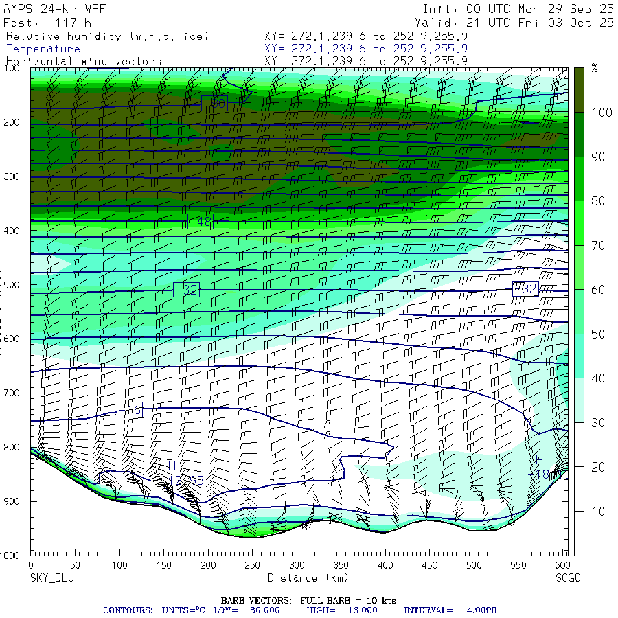Select the 90–100% dark green colorbar segment
The image size is (618, 618).
579,135
